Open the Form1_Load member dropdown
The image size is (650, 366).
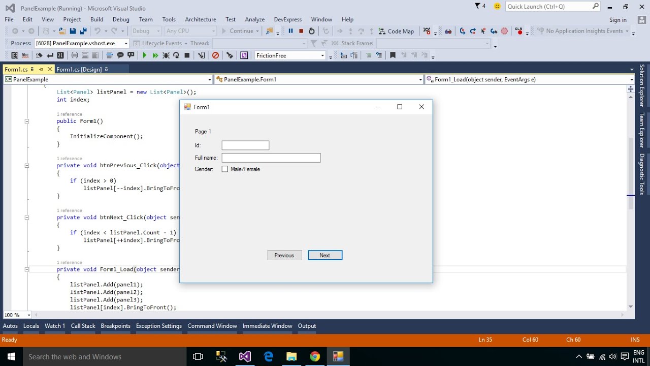632,79
